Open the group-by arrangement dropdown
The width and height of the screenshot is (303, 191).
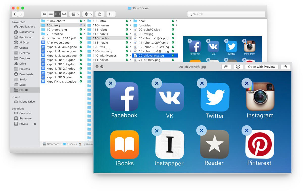coord(75,14)
